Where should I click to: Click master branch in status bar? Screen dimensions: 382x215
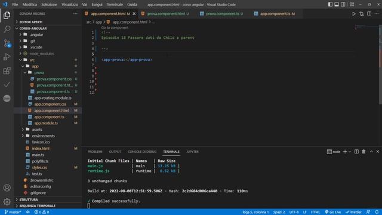point(13,212)
